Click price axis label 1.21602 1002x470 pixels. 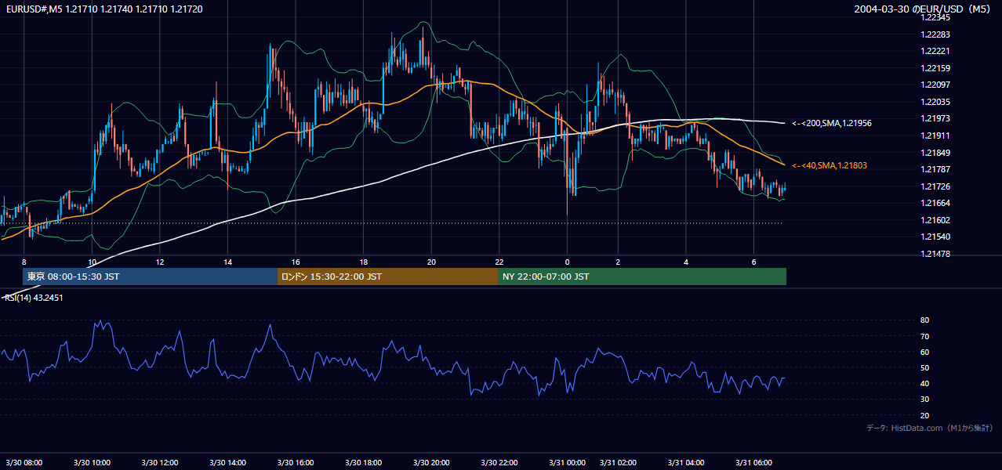(x=936, y=220)
